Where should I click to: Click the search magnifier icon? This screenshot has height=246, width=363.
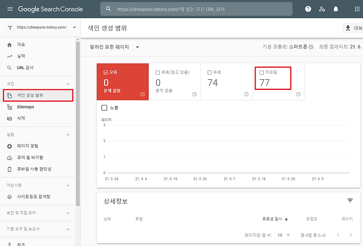tap(108, 9)
